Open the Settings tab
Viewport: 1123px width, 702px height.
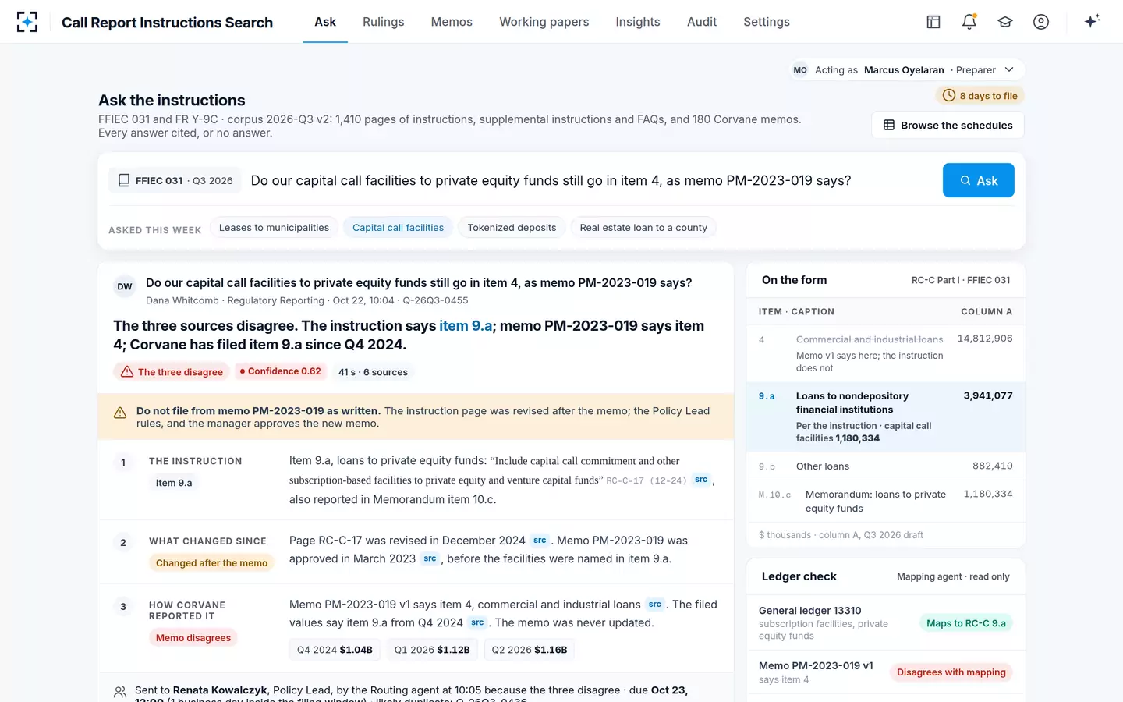(x=767, y=22)
